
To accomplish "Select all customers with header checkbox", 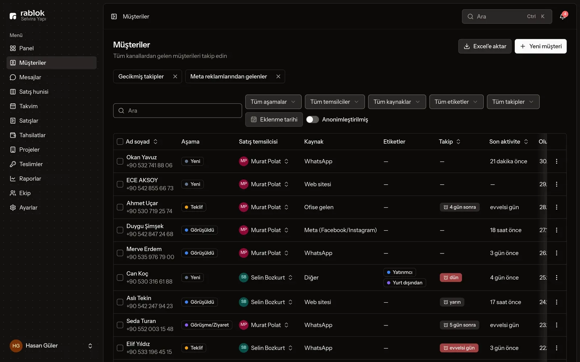I will pos(120,142).
